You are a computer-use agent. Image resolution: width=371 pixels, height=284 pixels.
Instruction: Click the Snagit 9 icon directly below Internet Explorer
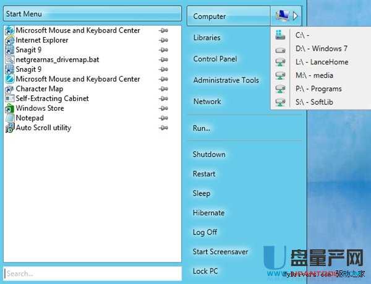pos(9,50)
